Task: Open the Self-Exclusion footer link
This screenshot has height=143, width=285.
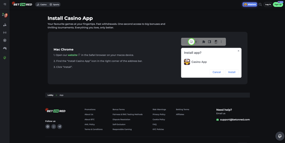Action: coord(119,124)
